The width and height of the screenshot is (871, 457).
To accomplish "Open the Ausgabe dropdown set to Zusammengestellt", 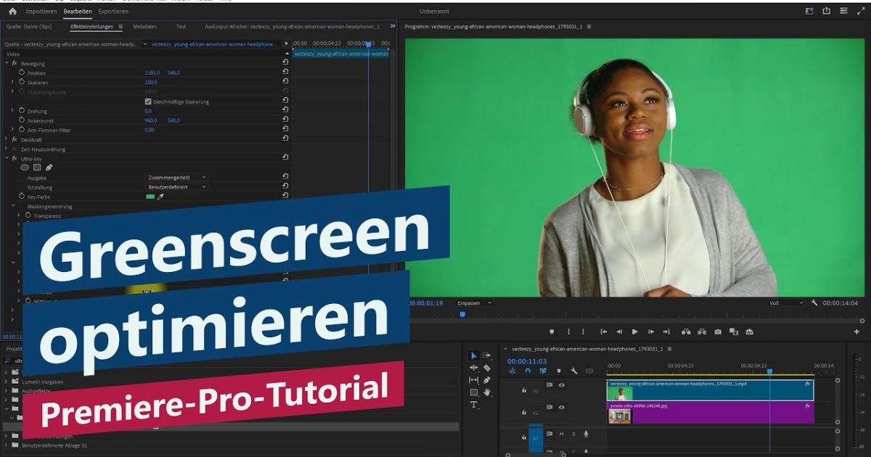I will pyautogui.click(x=176, y=177).
